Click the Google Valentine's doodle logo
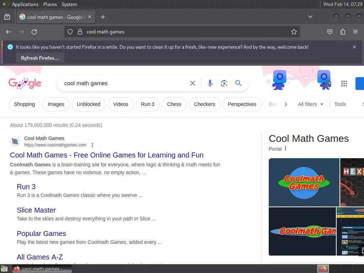This screenshot has height=273, width=364. [x=25, y=83]
